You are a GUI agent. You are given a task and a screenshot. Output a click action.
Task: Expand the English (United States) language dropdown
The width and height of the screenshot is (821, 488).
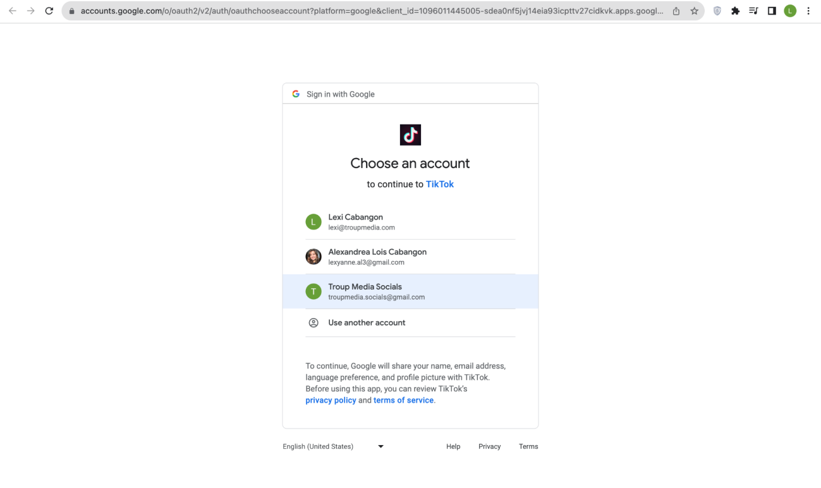click(x=333, y=446)
